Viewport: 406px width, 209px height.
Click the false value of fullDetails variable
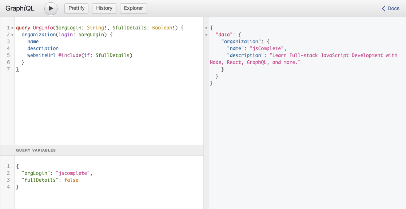[x=71, y=180]
